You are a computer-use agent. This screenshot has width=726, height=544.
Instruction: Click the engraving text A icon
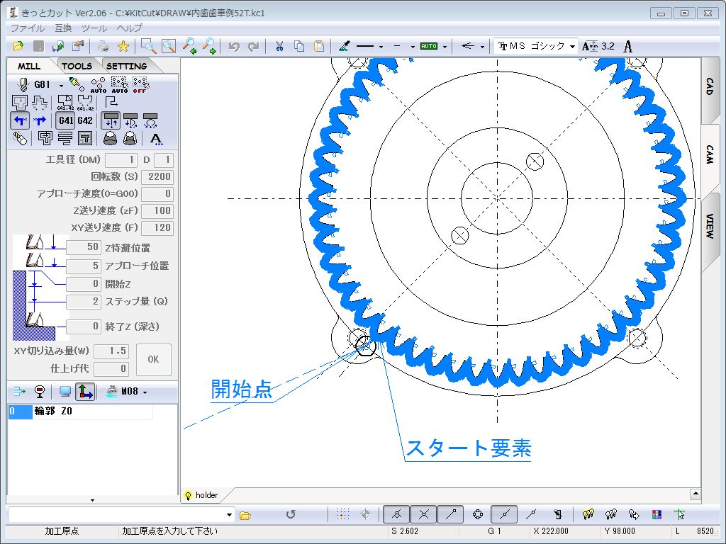pyautogui.click(x=157, y=138)
